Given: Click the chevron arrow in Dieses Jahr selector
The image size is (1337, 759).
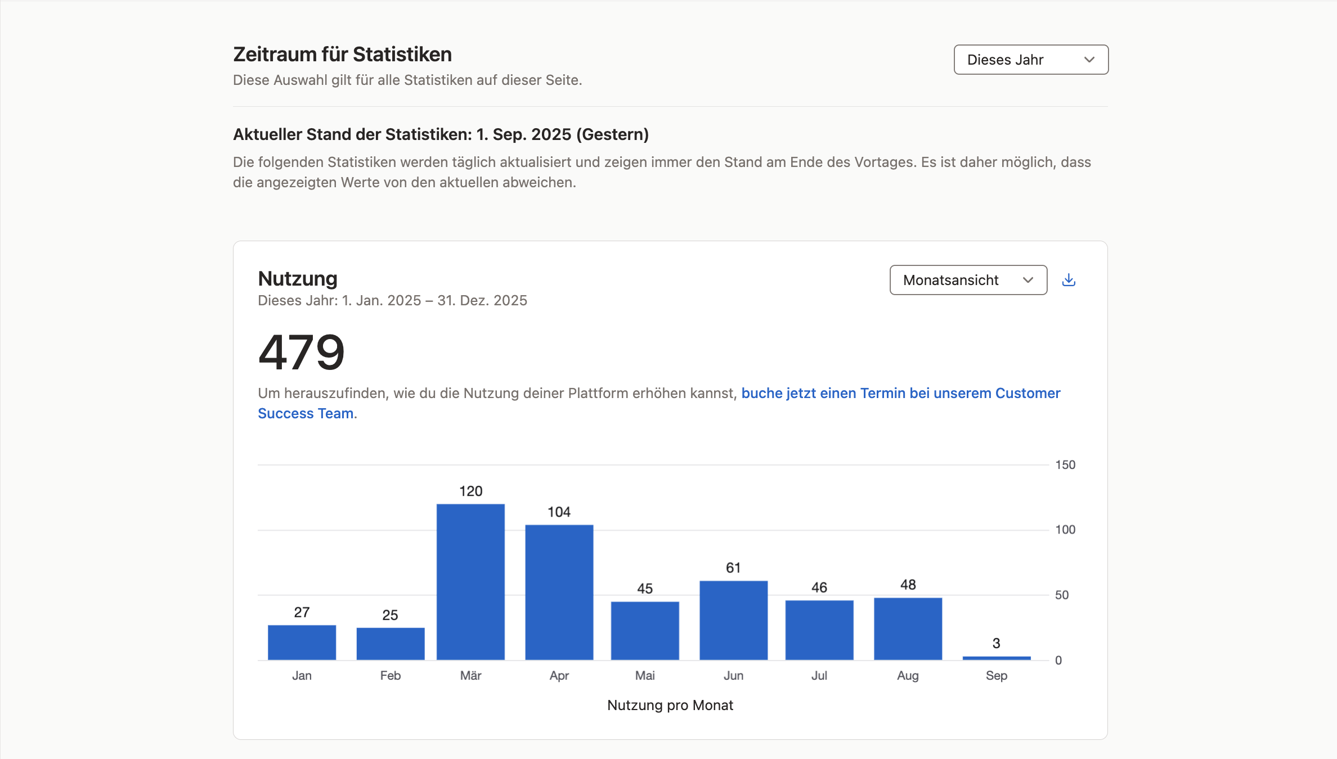Looking at the screenshot, I should [1089, 60].
